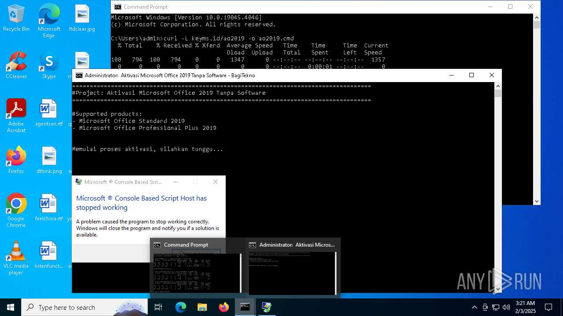Click the Script Host taskbar icon
Viewport: 563px width, 316px height.
(x=267, y=307)
